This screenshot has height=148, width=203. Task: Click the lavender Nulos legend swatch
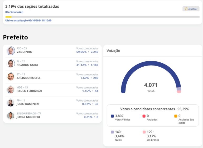coord(112,132)
